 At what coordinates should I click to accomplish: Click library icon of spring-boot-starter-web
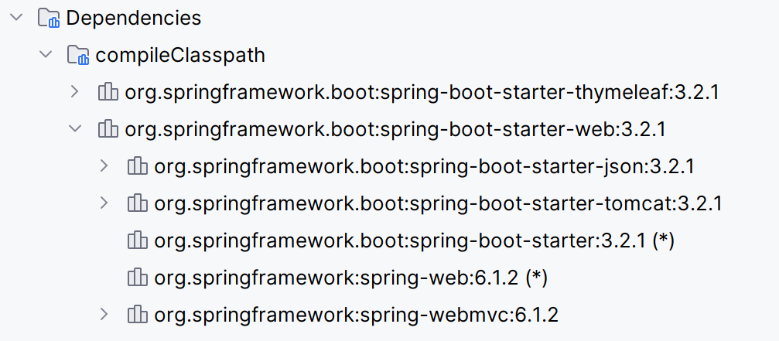(x=108, y=130)
